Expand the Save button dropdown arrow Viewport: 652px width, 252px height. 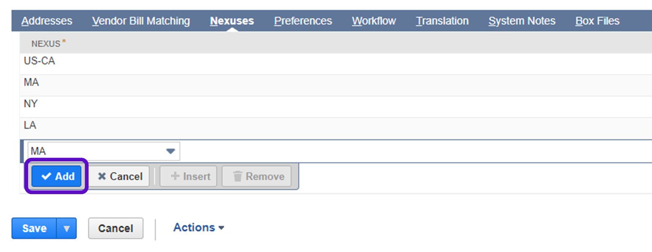(x=67, y=229)
